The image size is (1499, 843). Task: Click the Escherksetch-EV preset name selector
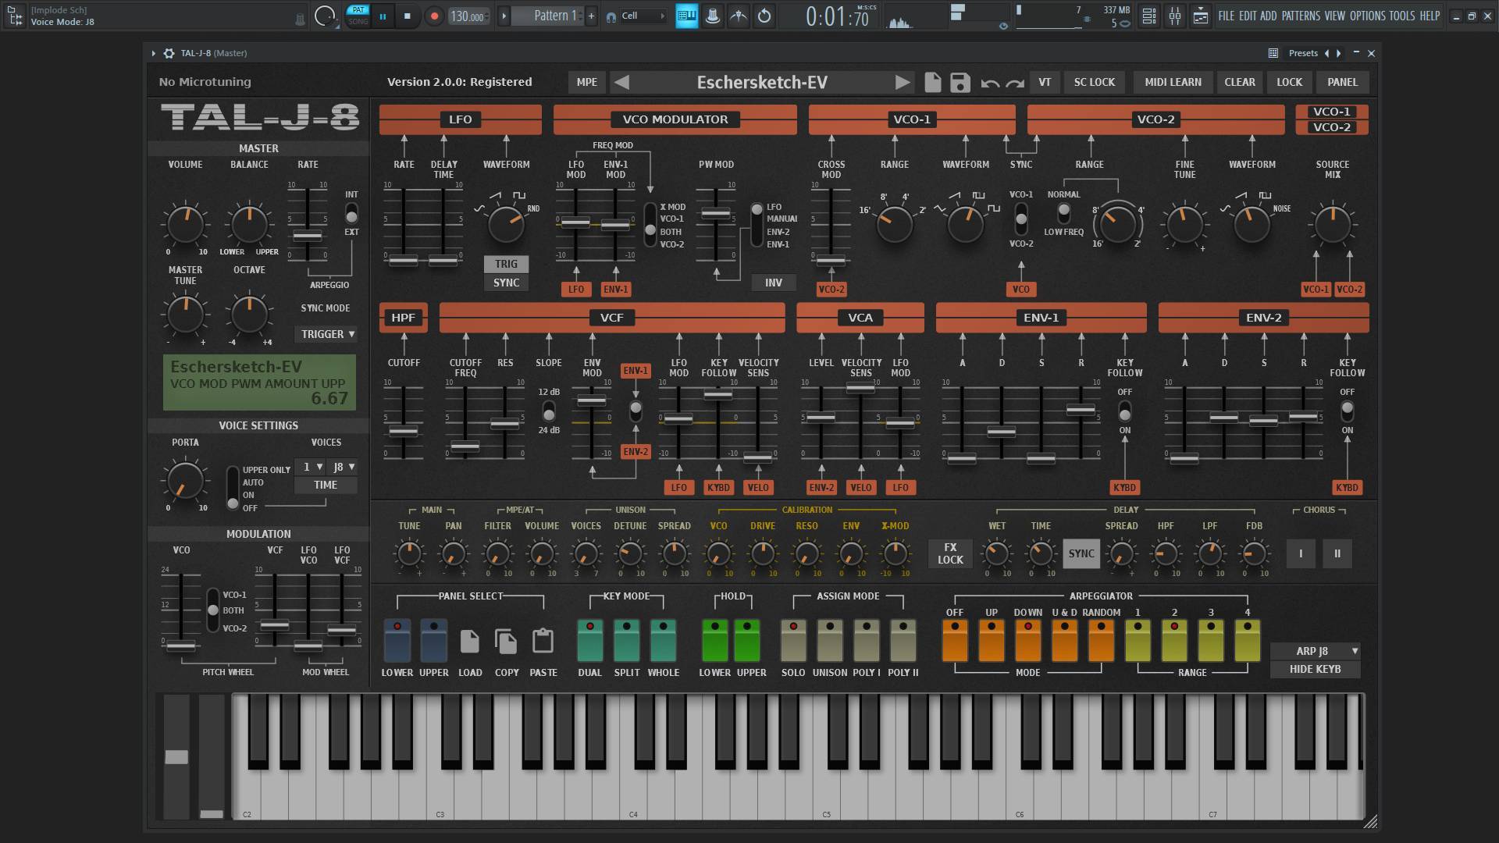coord(761,82)
